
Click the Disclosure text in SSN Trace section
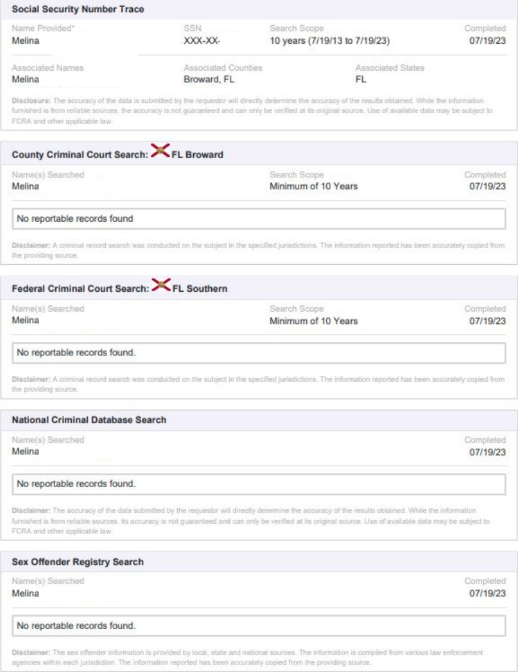[252, 111]
